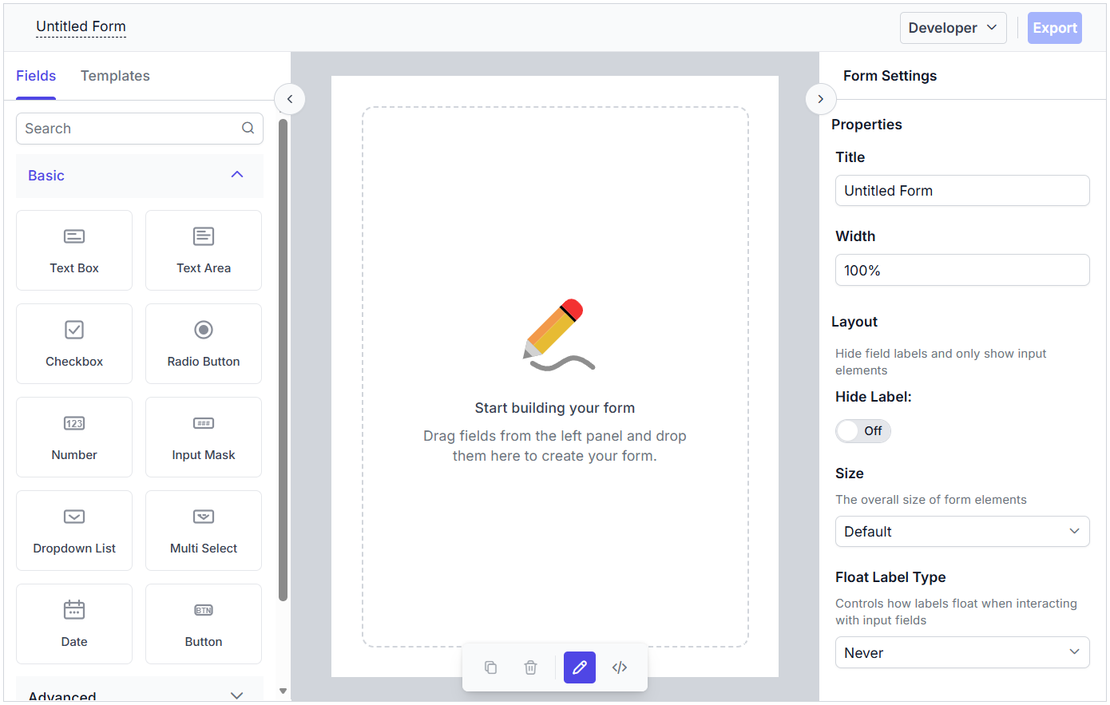Image resolution: width=1110 pixels, height=705 pixels.
Task: Add a Number field
Action: (74, 437)
